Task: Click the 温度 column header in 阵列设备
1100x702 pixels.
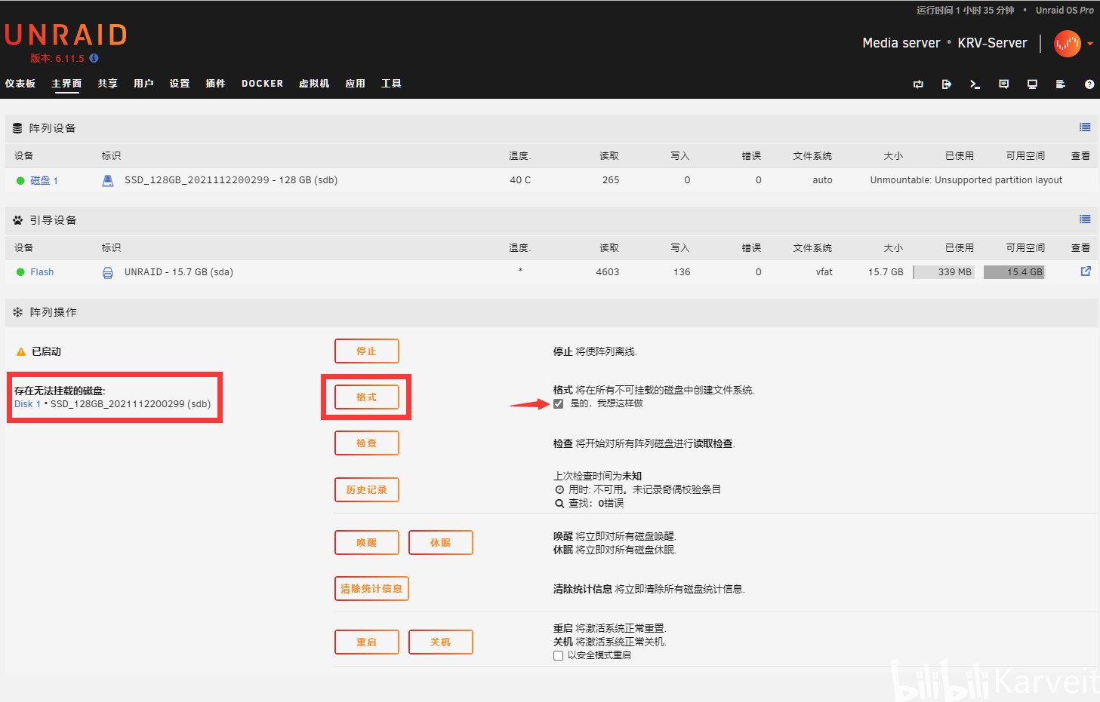Action: click(x=520, y=156)
